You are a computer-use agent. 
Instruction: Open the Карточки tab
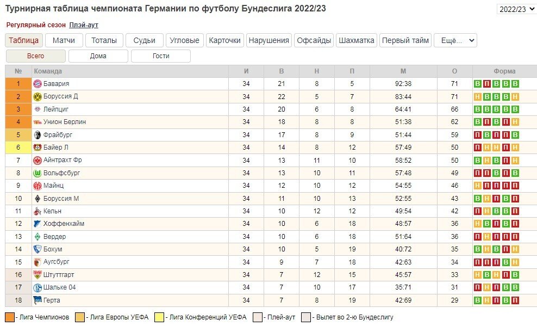point(224,40)
